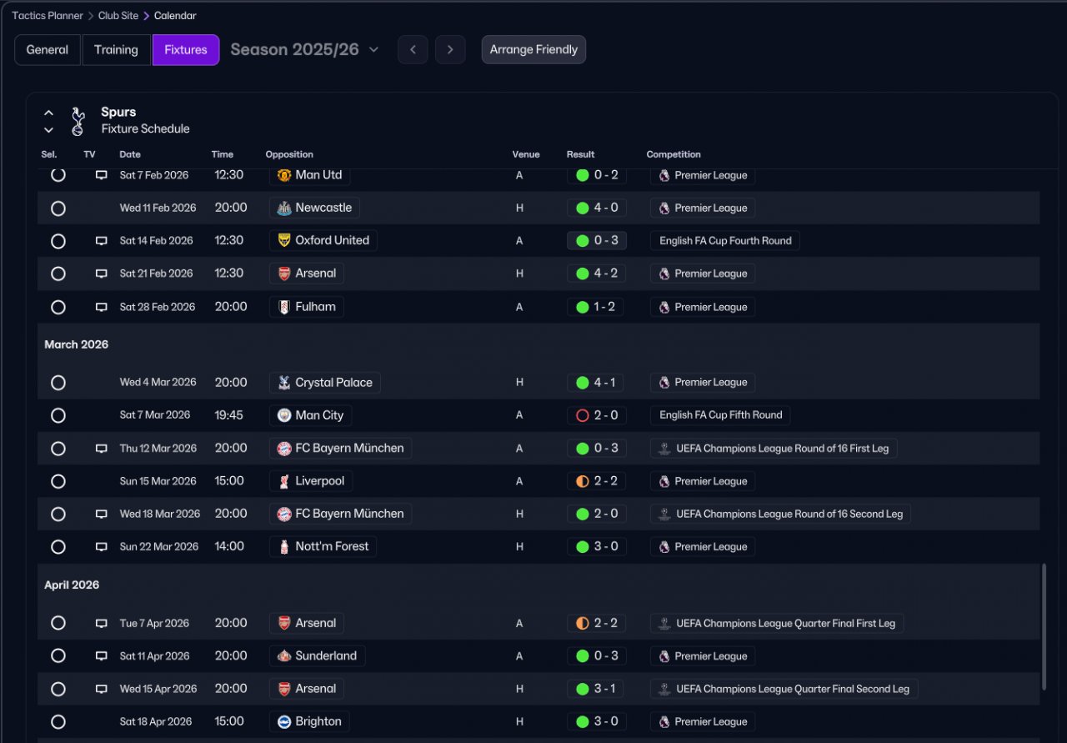The image size is (1067, 743).
Task: Select the Man City fixture radio button
Action: (x=58, y=415)
